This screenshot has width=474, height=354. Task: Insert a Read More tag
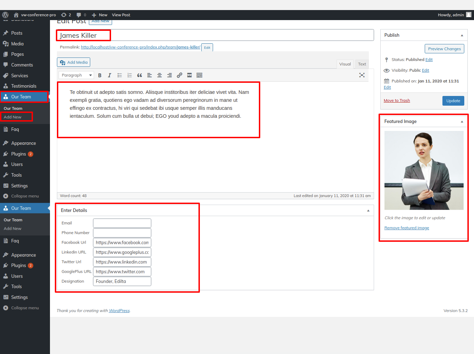[x=189, y=75]
